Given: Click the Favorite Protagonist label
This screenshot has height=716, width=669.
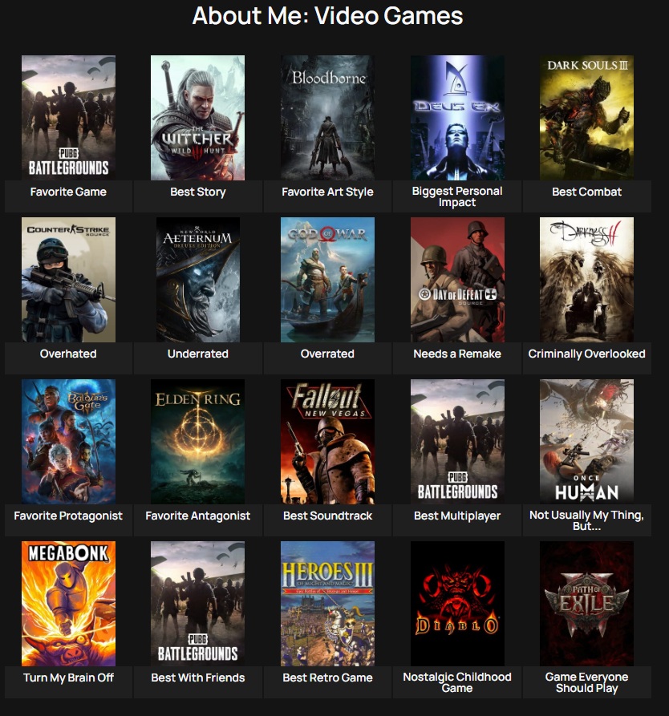Looking at the screenshot, I should tap(68, 516).
